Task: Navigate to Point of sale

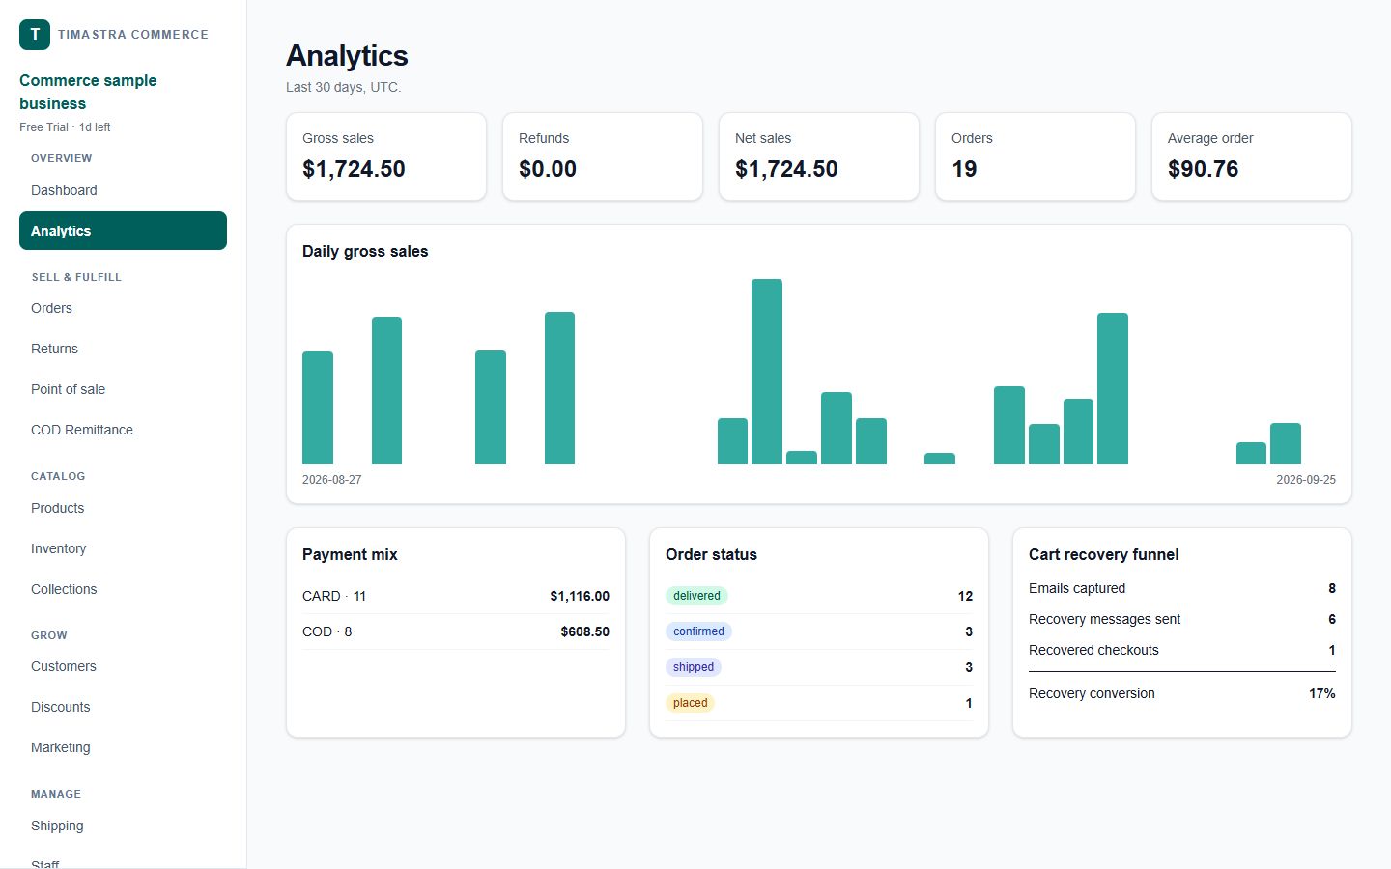Action: [x=123, y=389]
